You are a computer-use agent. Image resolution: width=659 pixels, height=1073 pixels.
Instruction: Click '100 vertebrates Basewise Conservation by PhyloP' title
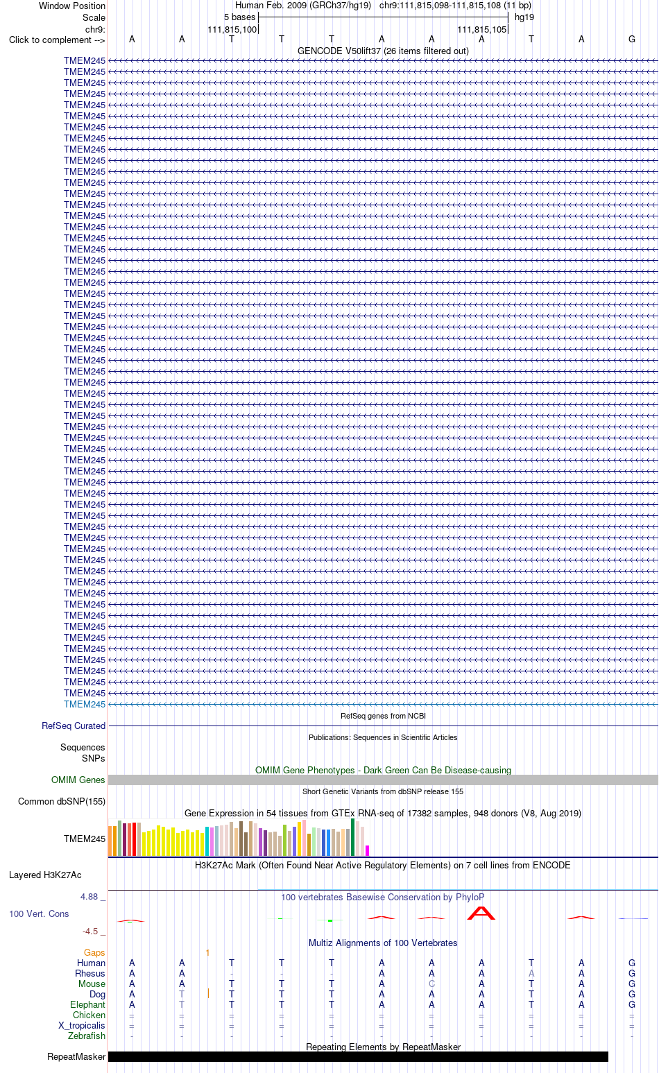coord(383,897)
